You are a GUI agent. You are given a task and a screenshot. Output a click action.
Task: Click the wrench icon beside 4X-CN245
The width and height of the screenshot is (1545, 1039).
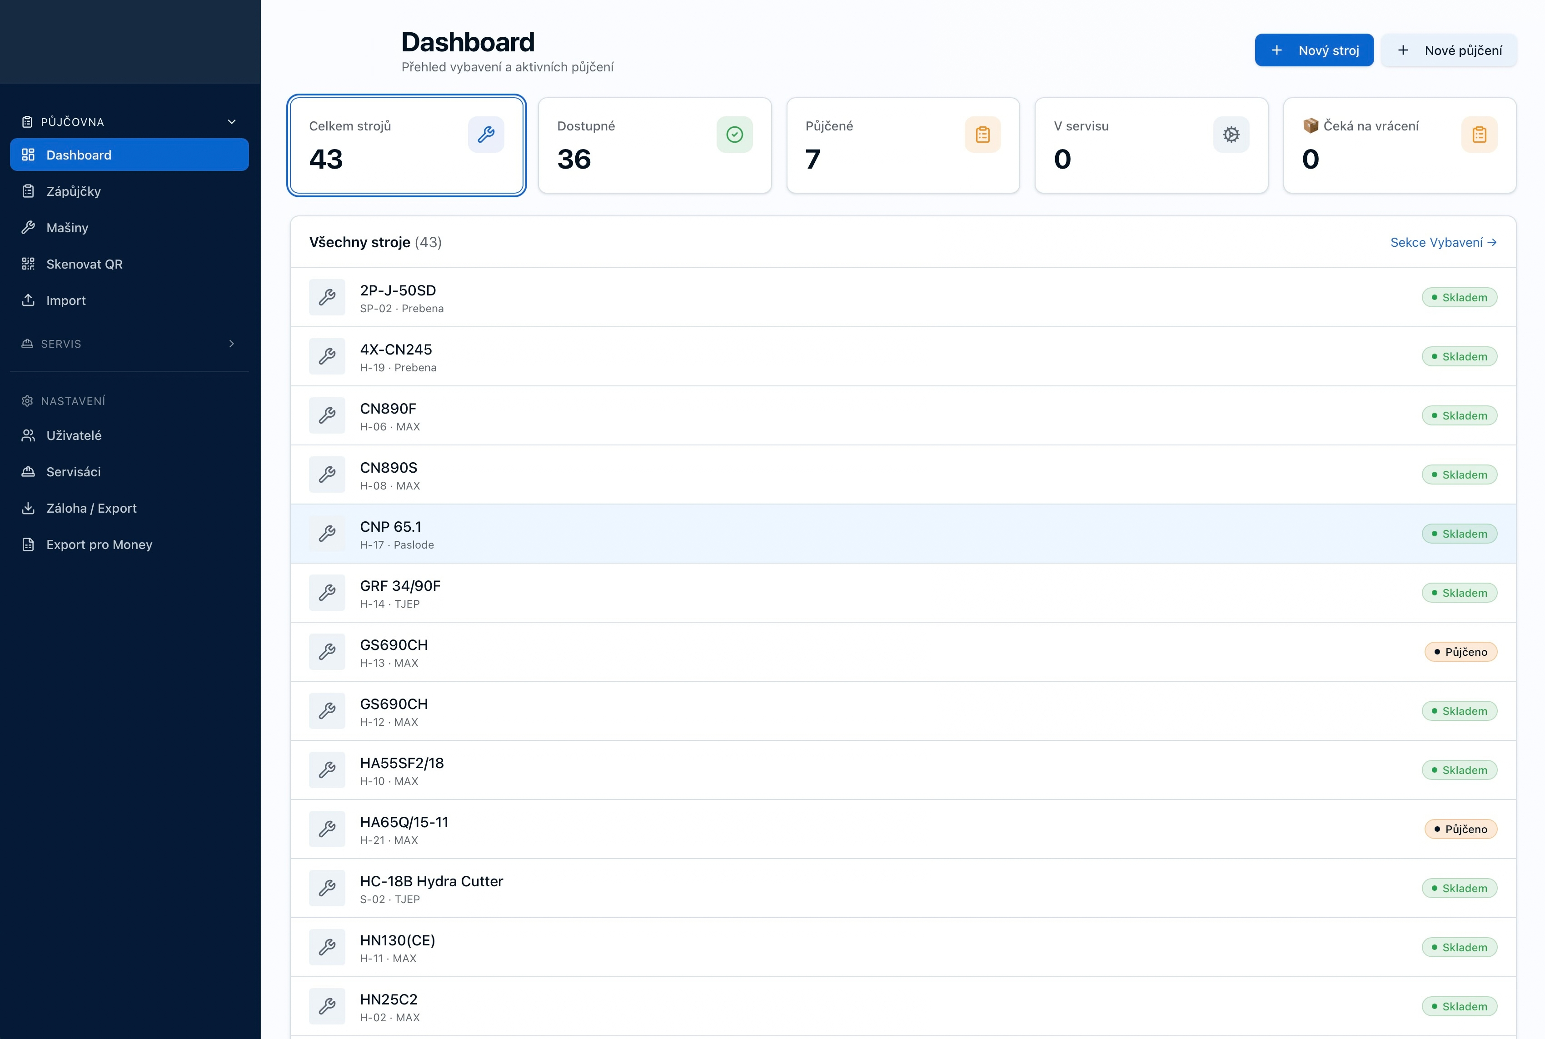tap(327, 356)
